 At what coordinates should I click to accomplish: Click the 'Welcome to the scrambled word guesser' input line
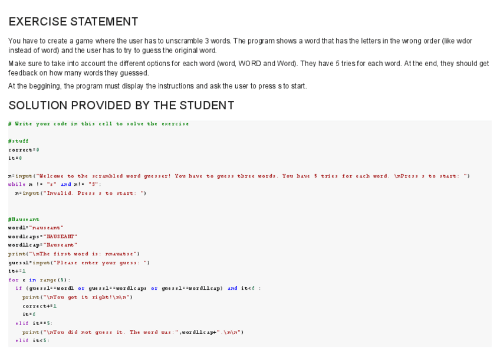coord(239,176)
